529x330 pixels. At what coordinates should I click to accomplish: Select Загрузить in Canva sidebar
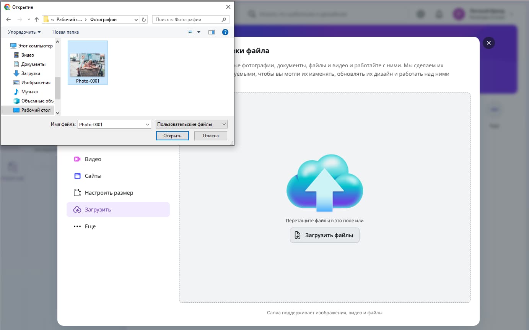(118, 210)
